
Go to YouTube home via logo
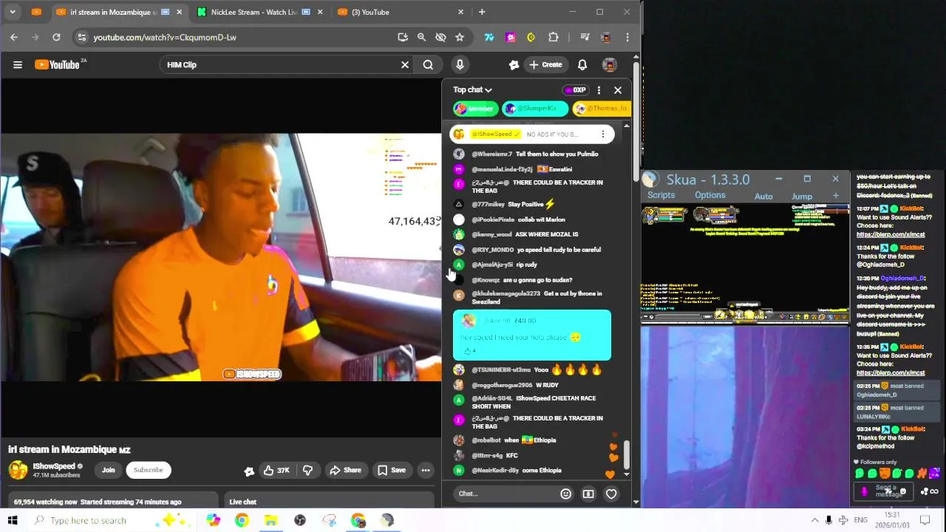(x=58, y=64)
